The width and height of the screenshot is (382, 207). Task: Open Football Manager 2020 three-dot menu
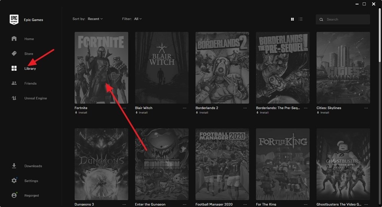coord(245,204)
